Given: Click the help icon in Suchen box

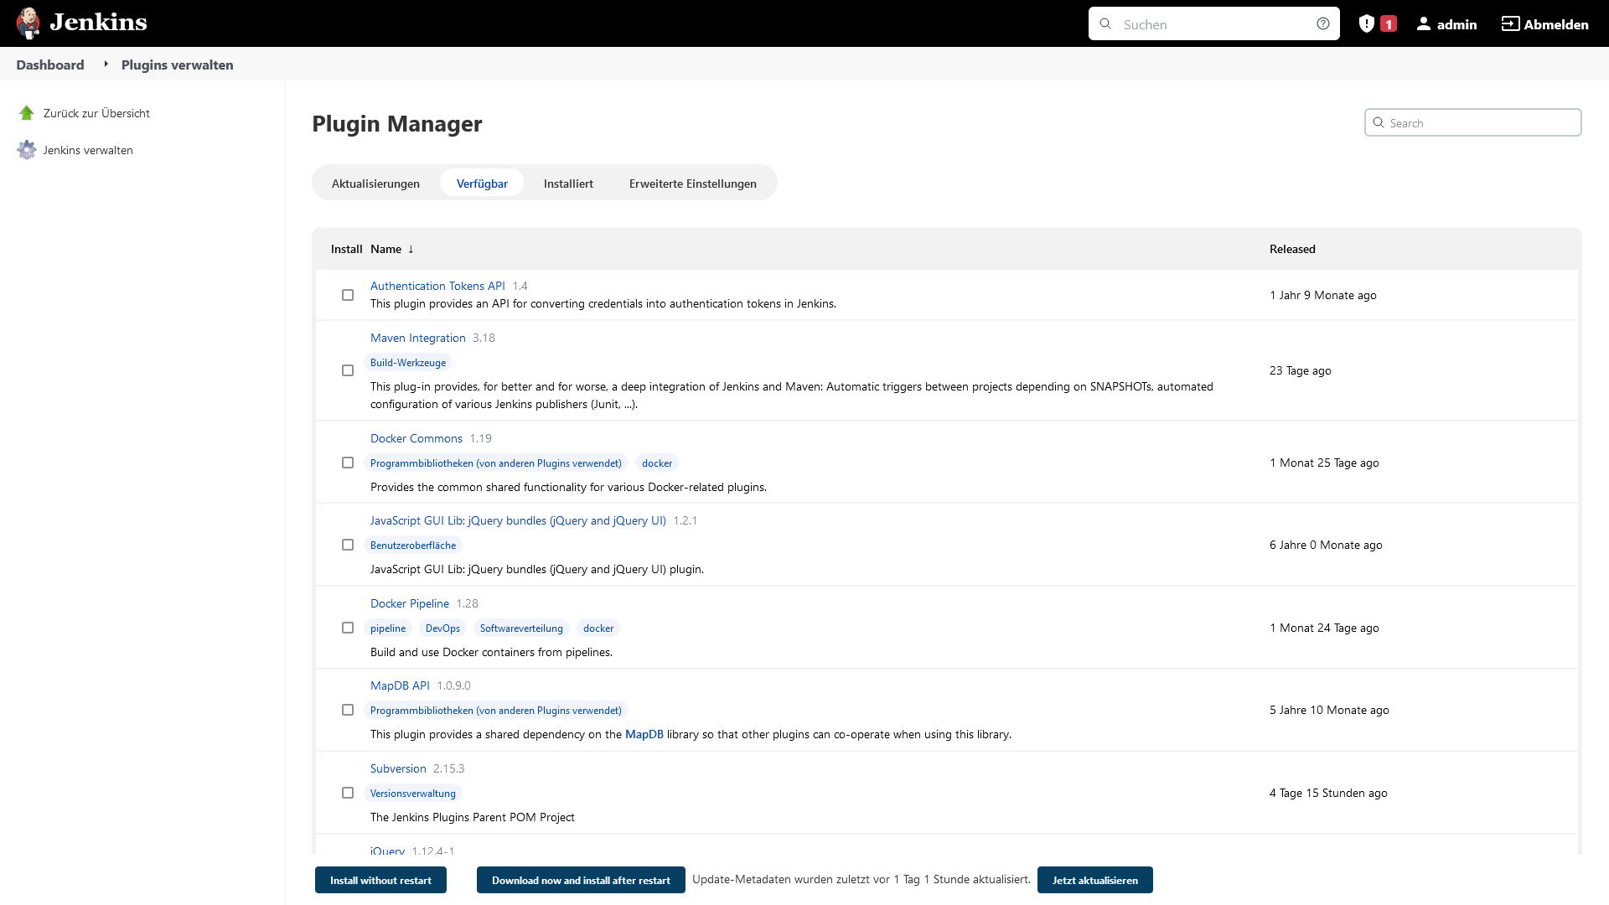Looking at the screenshot, I should (1322, 23).
